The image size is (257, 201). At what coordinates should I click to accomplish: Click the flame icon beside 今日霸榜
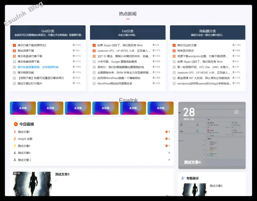click(x=16, y=124)
